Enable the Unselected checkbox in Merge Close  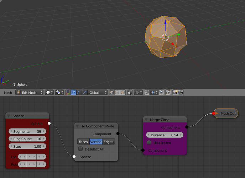coord(149,142)
